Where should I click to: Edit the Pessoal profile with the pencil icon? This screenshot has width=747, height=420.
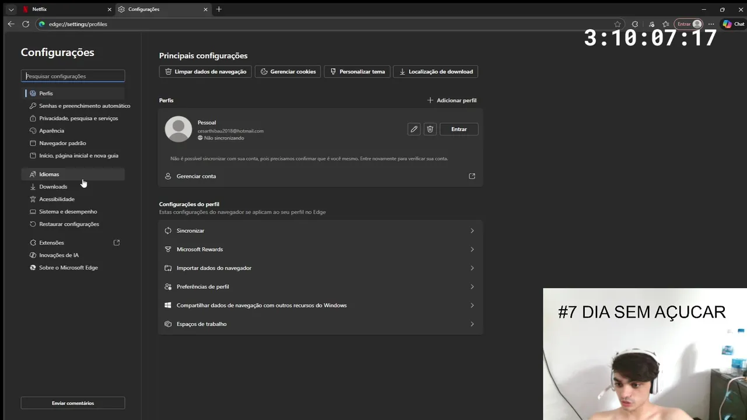pyautogui.click(x=414, y=129)
